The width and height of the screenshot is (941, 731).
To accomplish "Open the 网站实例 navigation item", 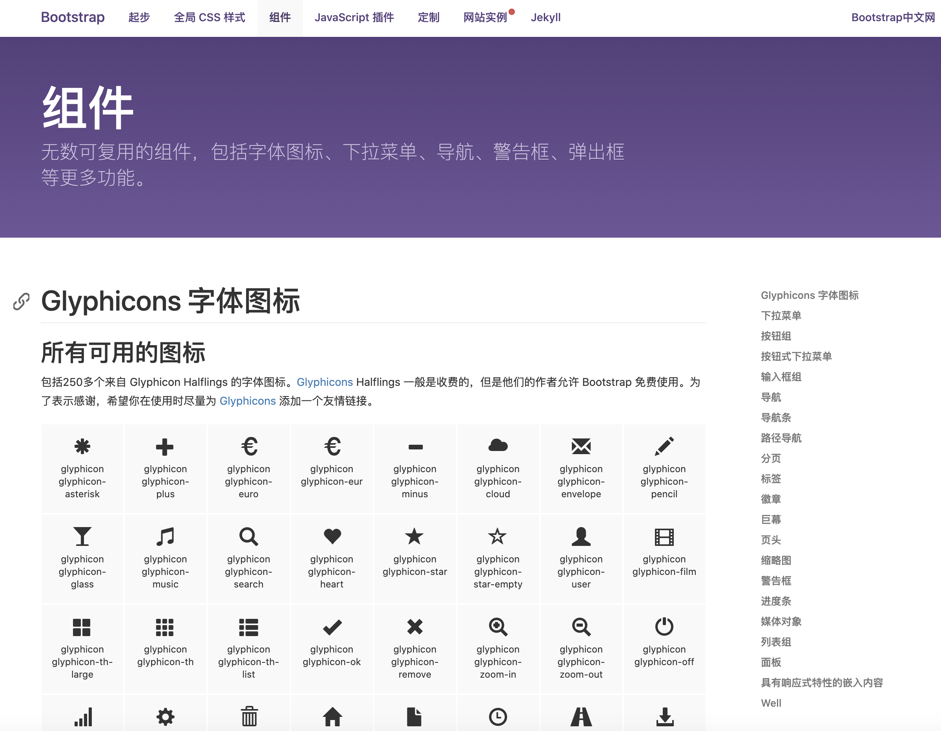I will (x=485, y=17).
